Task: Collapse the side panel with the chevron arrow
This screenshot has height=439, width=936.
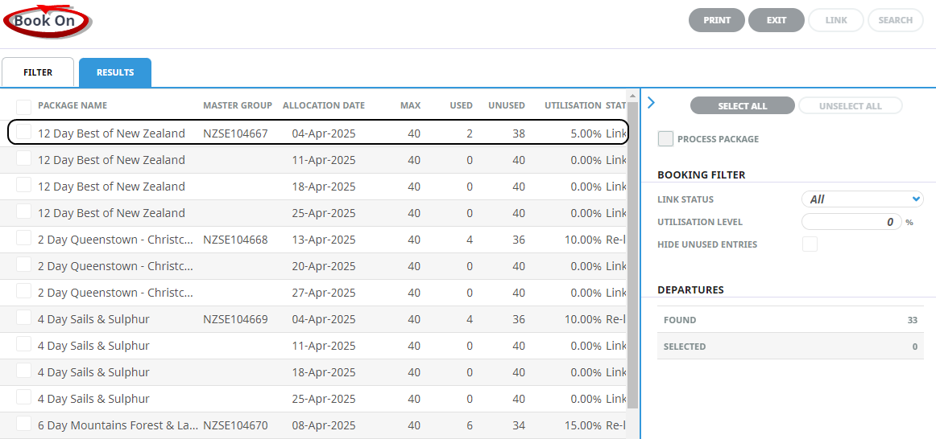Action: [652, 103]
